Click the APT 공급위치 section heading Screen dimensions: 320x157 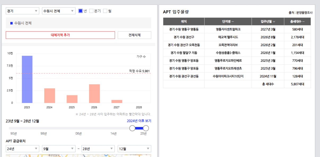[x=16, y=141]
